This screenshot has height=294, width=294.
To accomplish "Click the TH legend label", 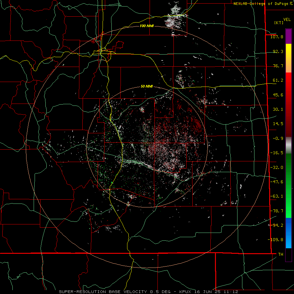I will 281,254.
